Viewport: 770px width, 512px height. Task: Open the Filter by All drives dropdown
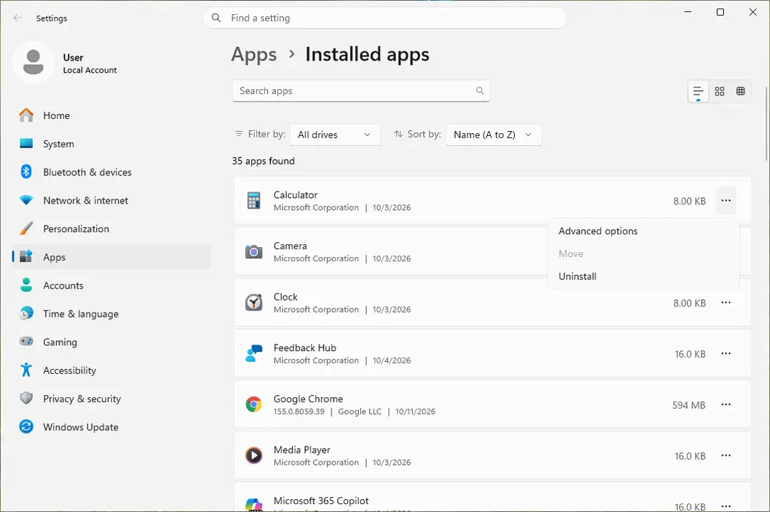tap(335, 135)
